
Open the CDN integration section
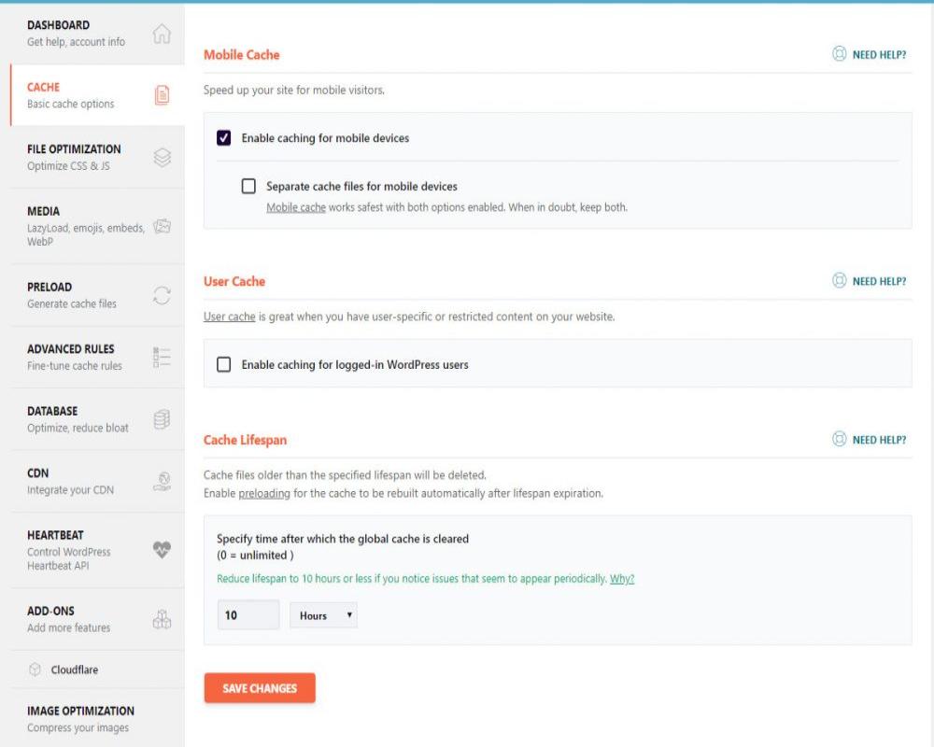tap(98, 481)
